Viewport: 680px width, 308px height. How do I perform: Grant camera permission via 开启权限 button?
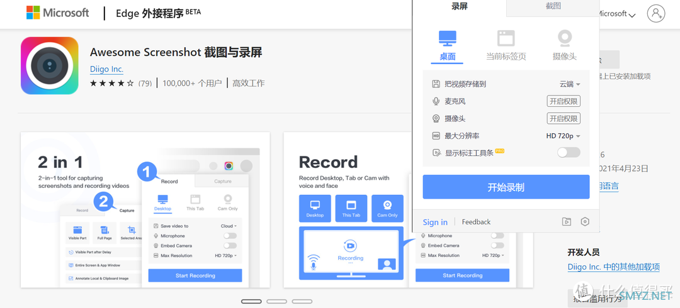coord(564,119)
